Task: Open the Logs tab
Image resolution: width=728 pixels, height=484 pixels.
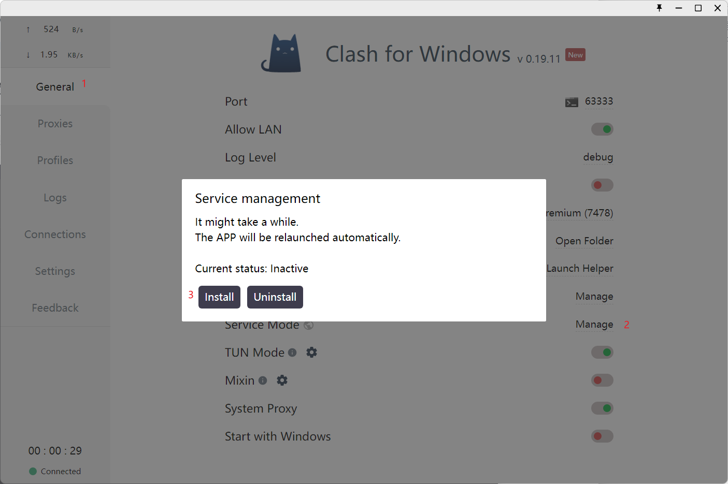Action: coord(55,198)
